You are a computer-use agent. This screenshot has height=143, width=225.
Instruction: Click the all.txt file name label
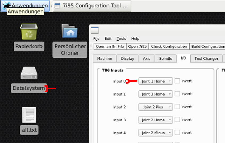(x=29, y=130)
